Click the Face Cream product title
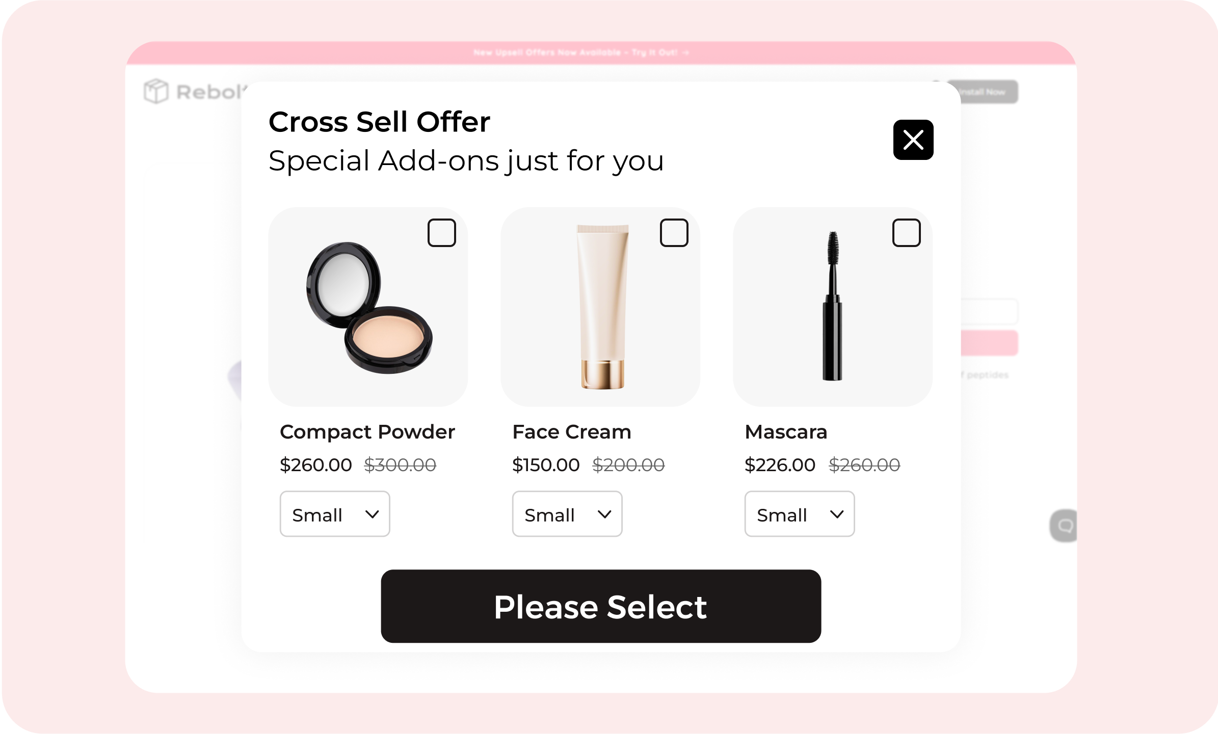 pyautogui.click(x=571, y=432)
